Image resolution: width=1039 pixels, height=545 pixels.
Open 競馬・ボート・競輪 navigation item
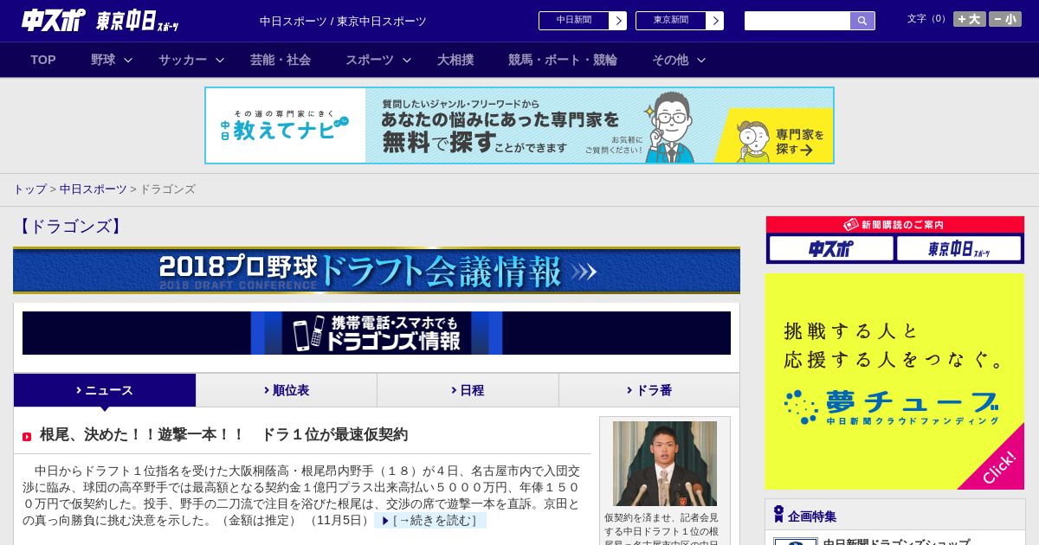tap(563, 60)
